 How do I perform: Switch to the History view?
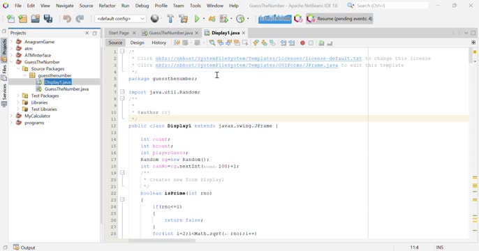[159, 43]
